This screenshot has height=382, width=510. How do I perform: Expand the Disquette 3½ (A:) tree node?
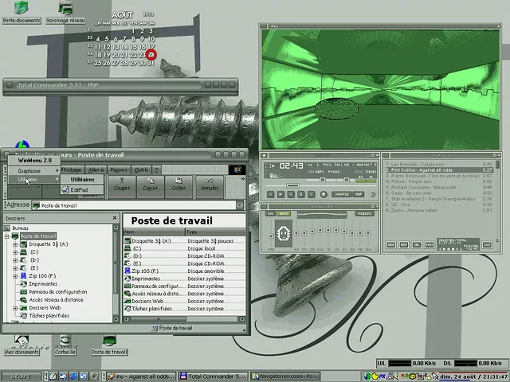click(x=15, y=244)
